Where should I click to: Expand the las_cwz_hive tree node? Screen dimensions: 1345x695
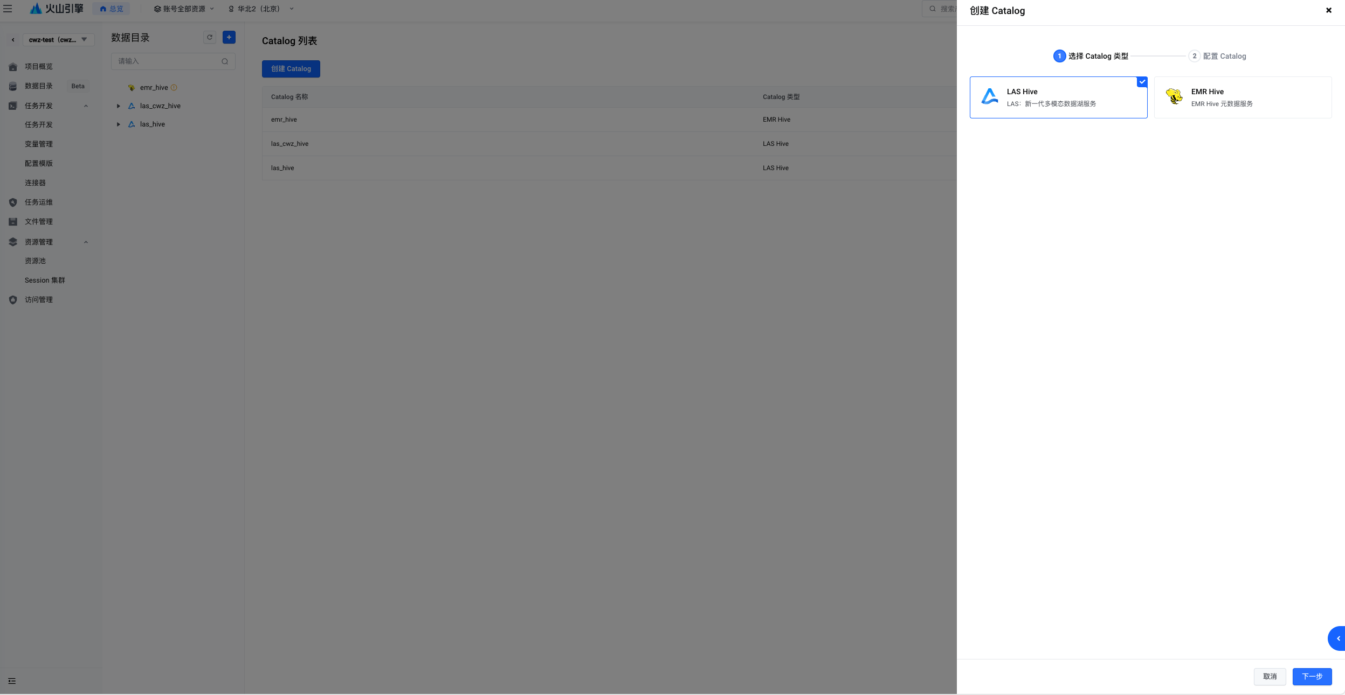[119, 106]
